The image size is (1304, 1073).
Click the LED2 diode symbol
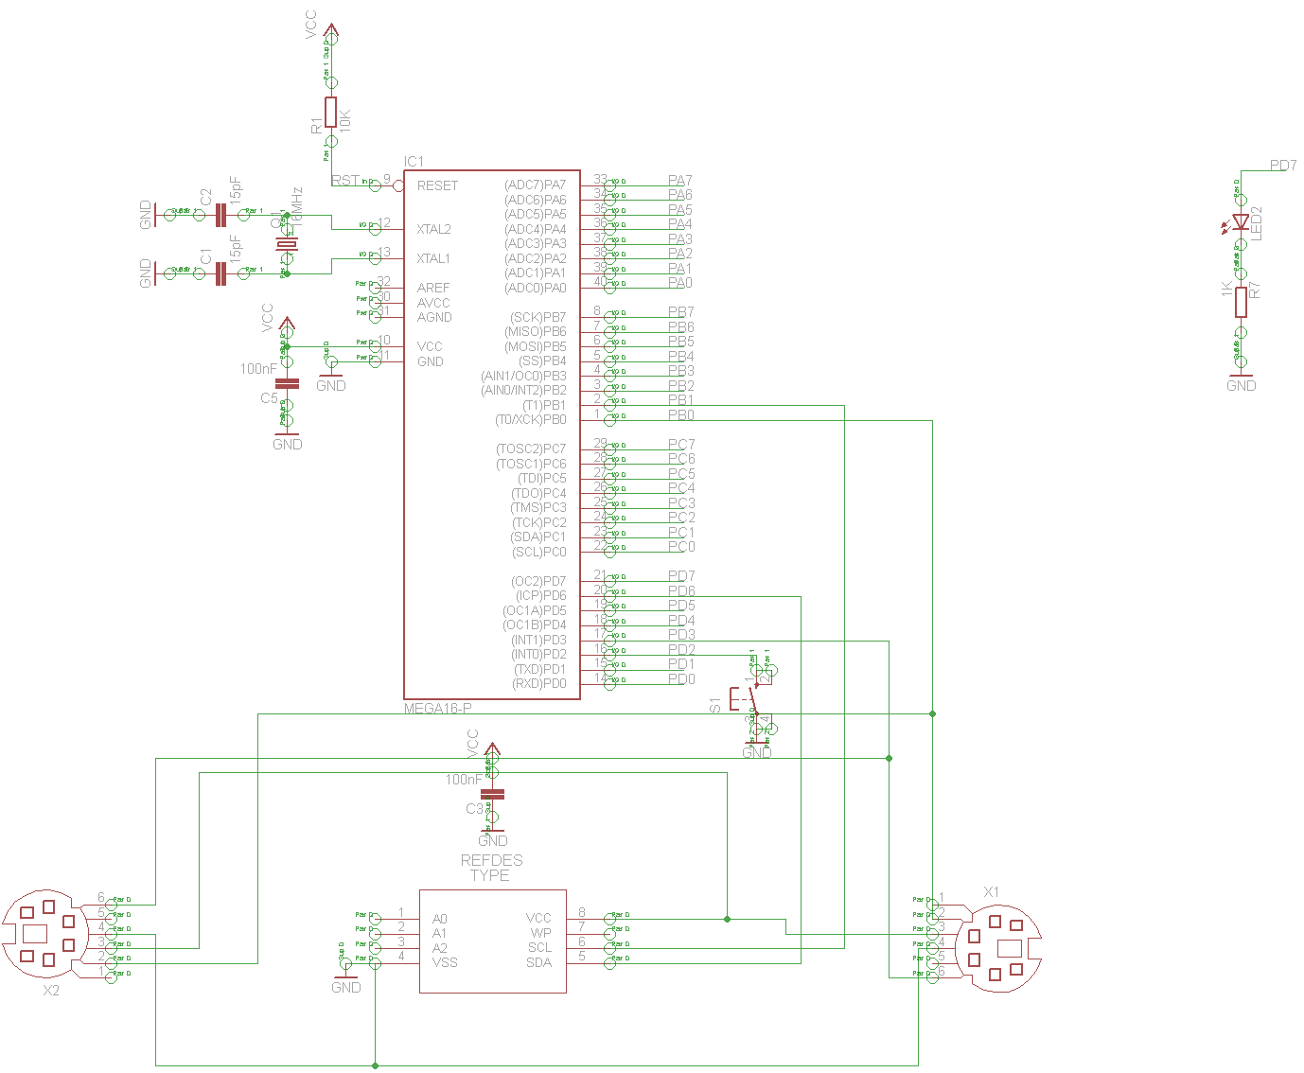click(1241, 224)
